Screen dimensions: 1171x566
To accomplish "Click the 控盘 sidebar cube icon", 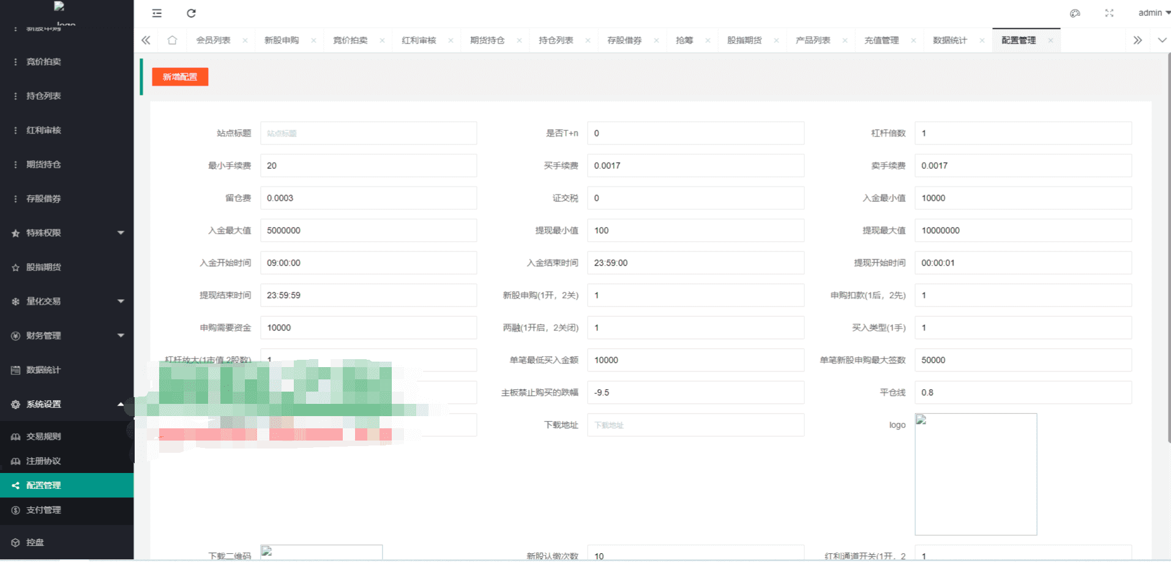I will coord(15,543).
